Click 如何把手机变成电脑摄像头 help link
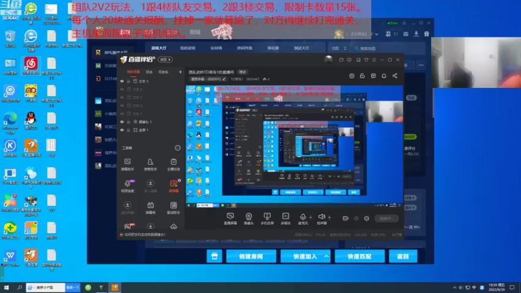This screenshot has width=521, height=293. tap(145, 234)
